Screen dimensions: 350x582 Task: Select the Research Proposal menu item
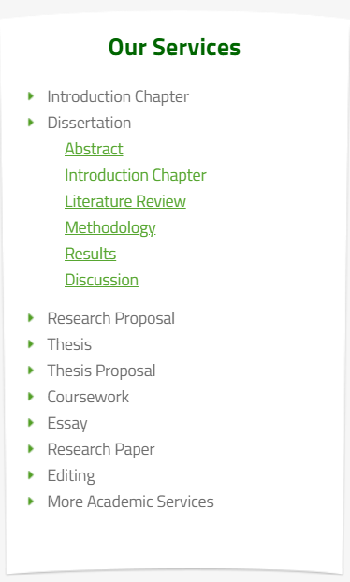pyautogui.click(x=111, y=318)
